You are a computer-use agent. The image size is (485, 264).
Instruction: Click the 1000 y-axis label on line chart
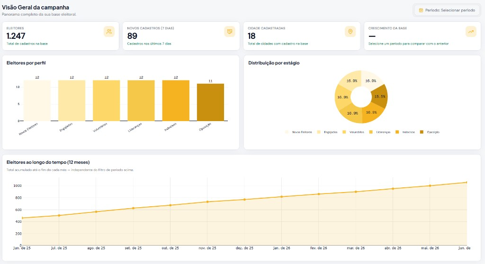(x=18, y=186)
